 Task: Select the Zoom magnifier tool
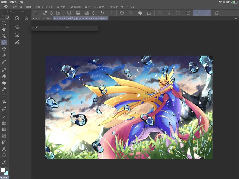pyautogui.click(x=4, y=23)
